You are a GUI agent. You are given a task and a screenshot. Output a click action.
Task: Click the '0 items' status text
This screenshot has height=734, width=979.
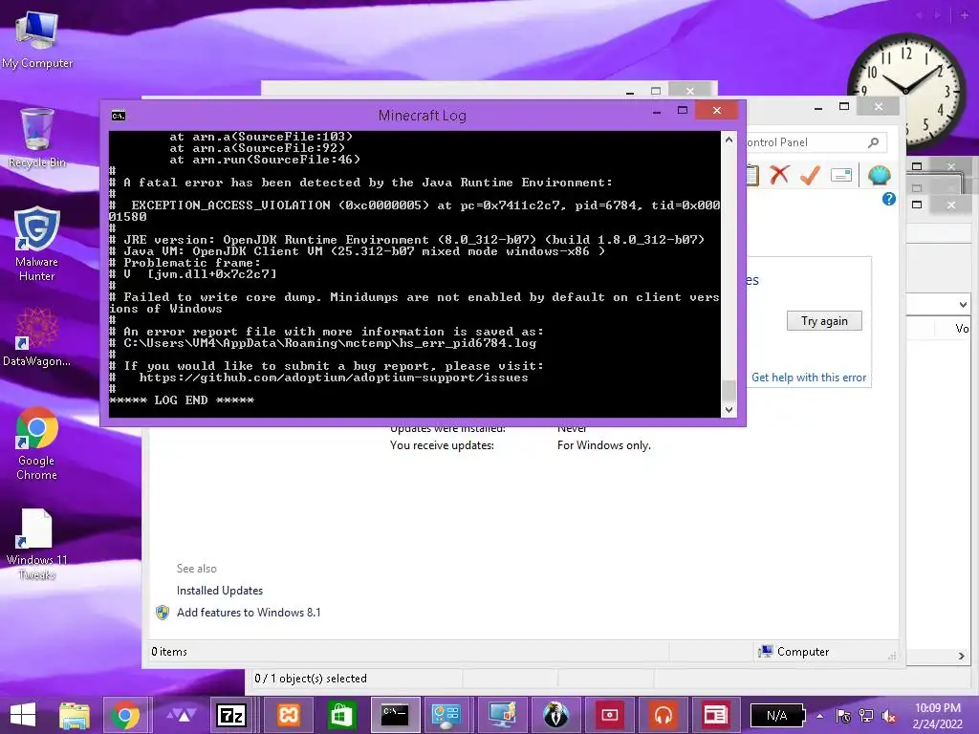tap(169, 652)
